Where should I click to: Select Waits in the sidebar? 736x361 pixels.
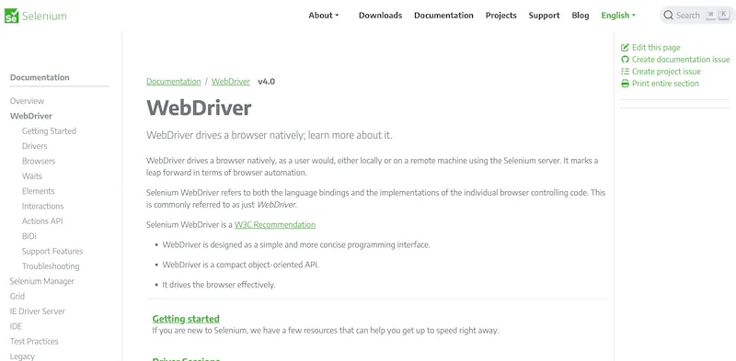(32, 175)
